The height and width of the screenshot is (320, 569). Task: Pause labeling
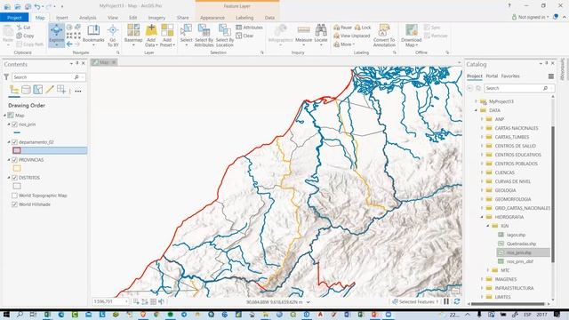[x=343, y=28]
